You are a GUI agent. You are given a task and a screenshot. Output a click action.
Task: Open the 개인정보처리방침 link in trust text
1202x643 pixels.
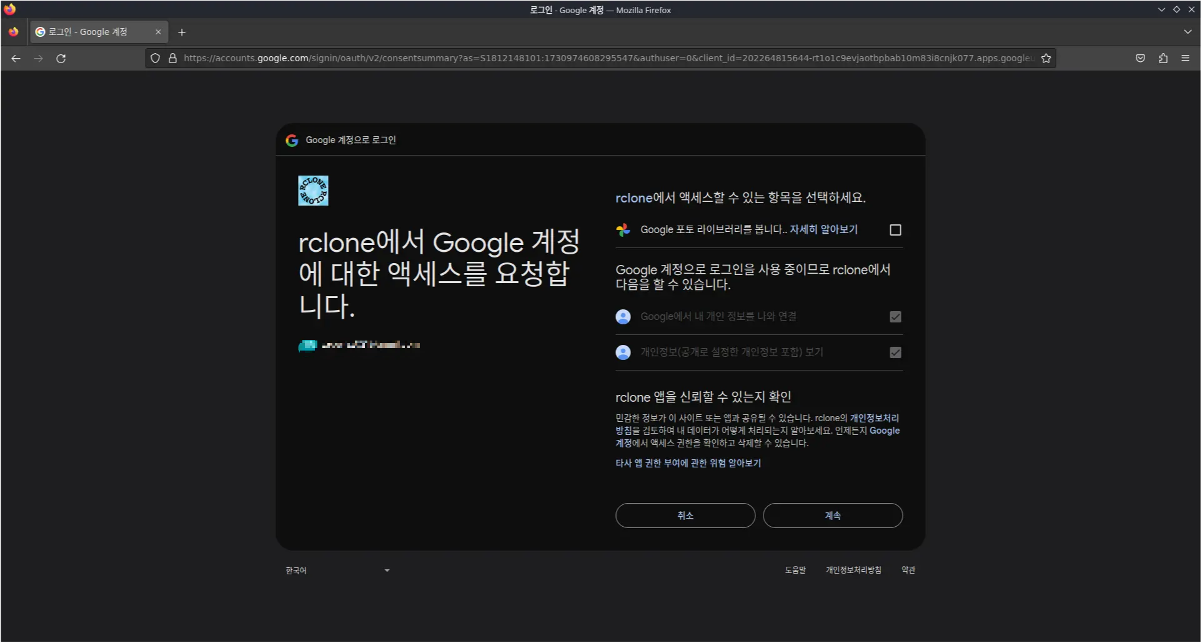tap(874, 418)
